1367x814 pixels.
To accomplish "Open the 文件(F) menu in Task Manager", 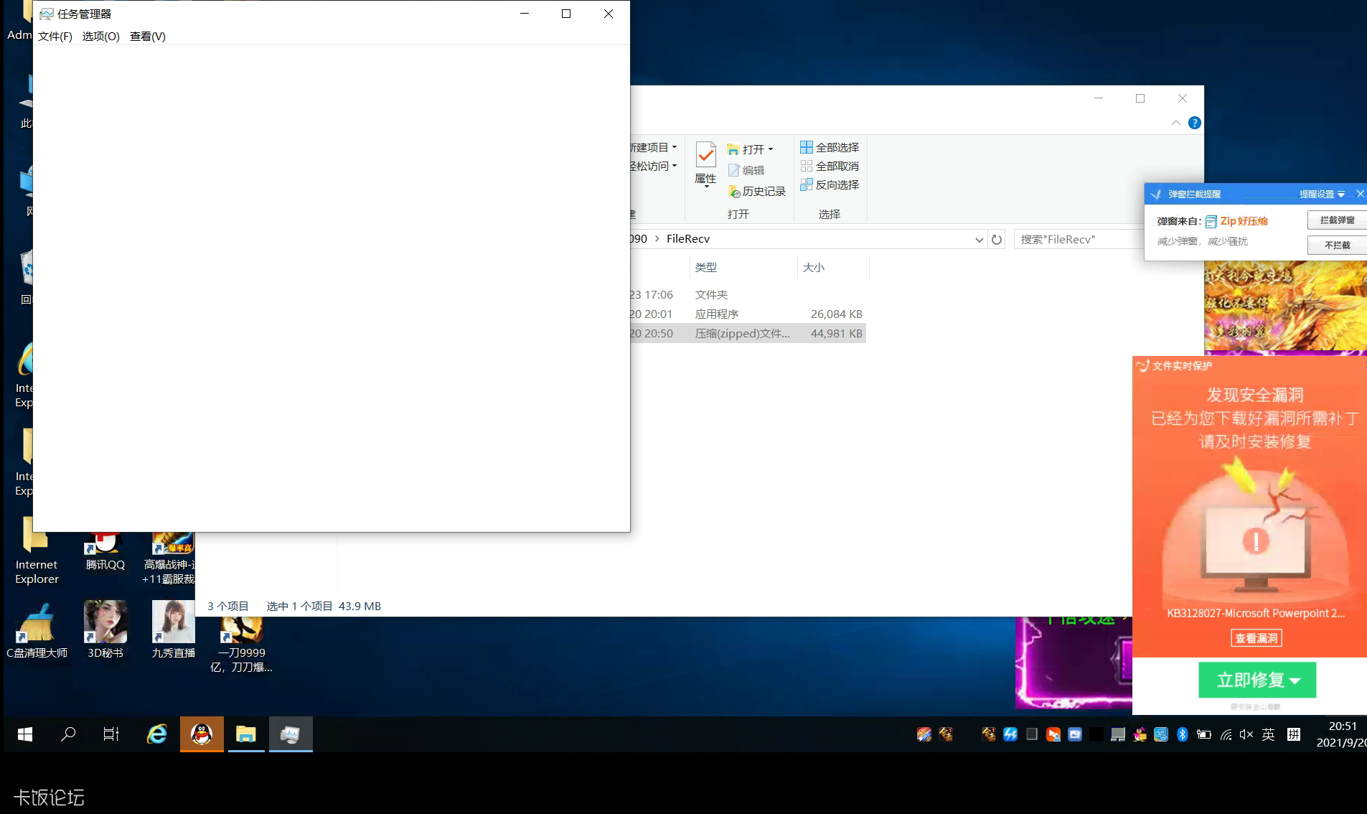I will pos(55,36).
